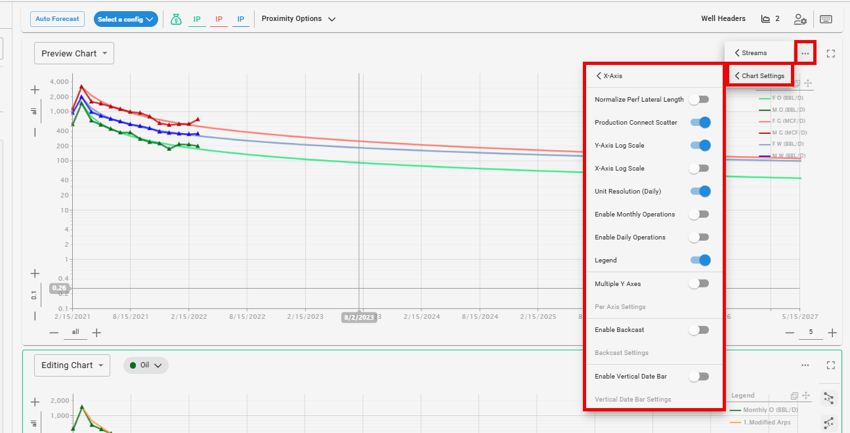Open the Preview Chart type dropdown
The width and height of the screenshot is (850, 433).
tap(74, 54)
